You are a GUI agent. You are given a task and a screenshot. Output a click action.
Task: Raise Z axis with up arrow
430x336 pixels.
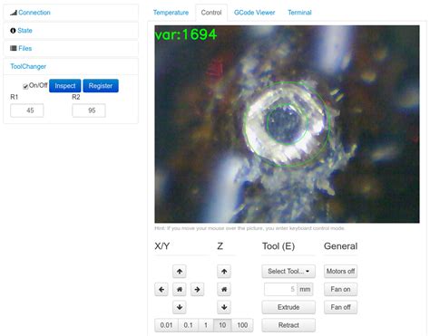(x=224, y=272)
